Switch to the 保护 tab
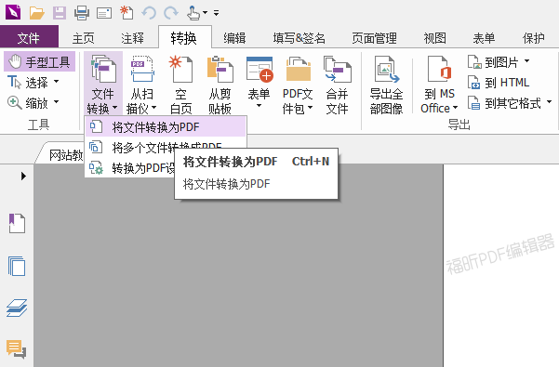This screenshot has height=367, width=559. click(x=533, y=38)
